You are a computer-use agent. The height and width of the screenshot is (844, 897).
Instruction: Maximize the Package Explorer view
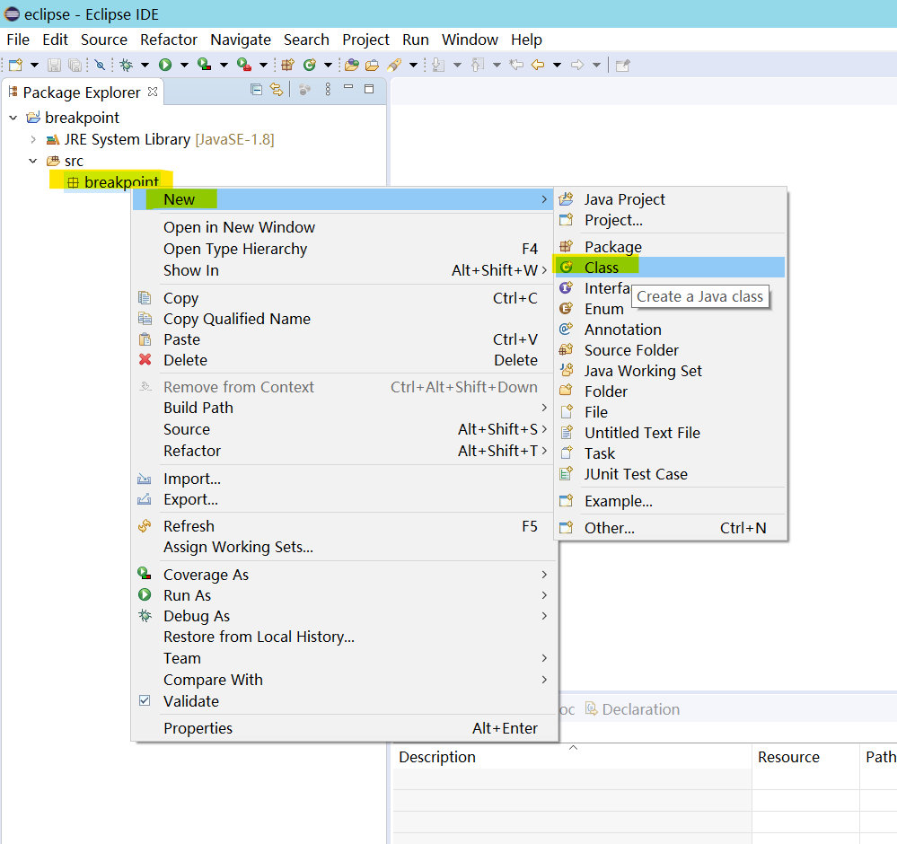click(369, 89)
